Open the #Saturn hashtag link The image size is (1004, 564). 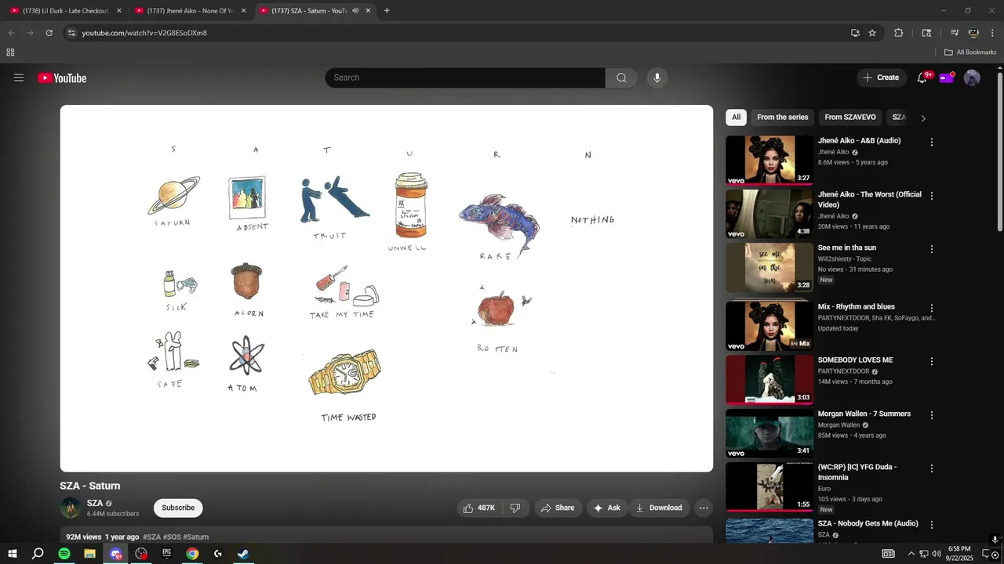click(196, 537)
